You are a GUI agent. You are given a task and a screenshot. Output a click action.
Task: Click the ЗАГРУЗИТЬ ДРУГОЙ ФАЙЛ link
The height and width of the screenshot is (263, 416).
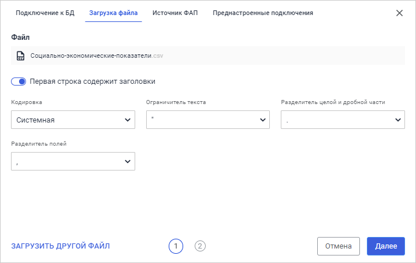tap(61, 246)
